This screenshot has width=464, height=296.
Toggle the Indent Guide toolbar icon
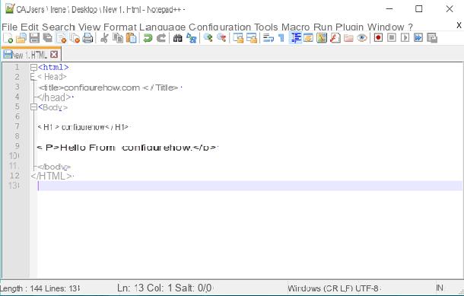295,38
